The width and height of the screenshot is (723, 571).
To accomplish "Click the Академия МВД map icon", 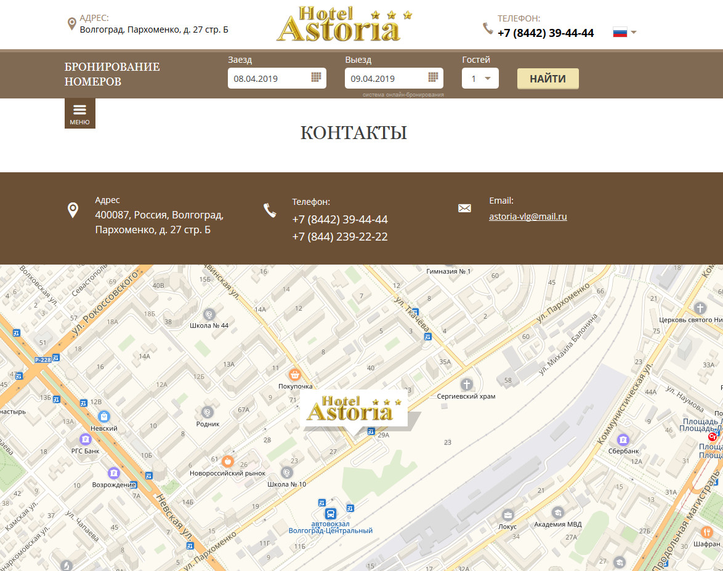I will point(557,513).
